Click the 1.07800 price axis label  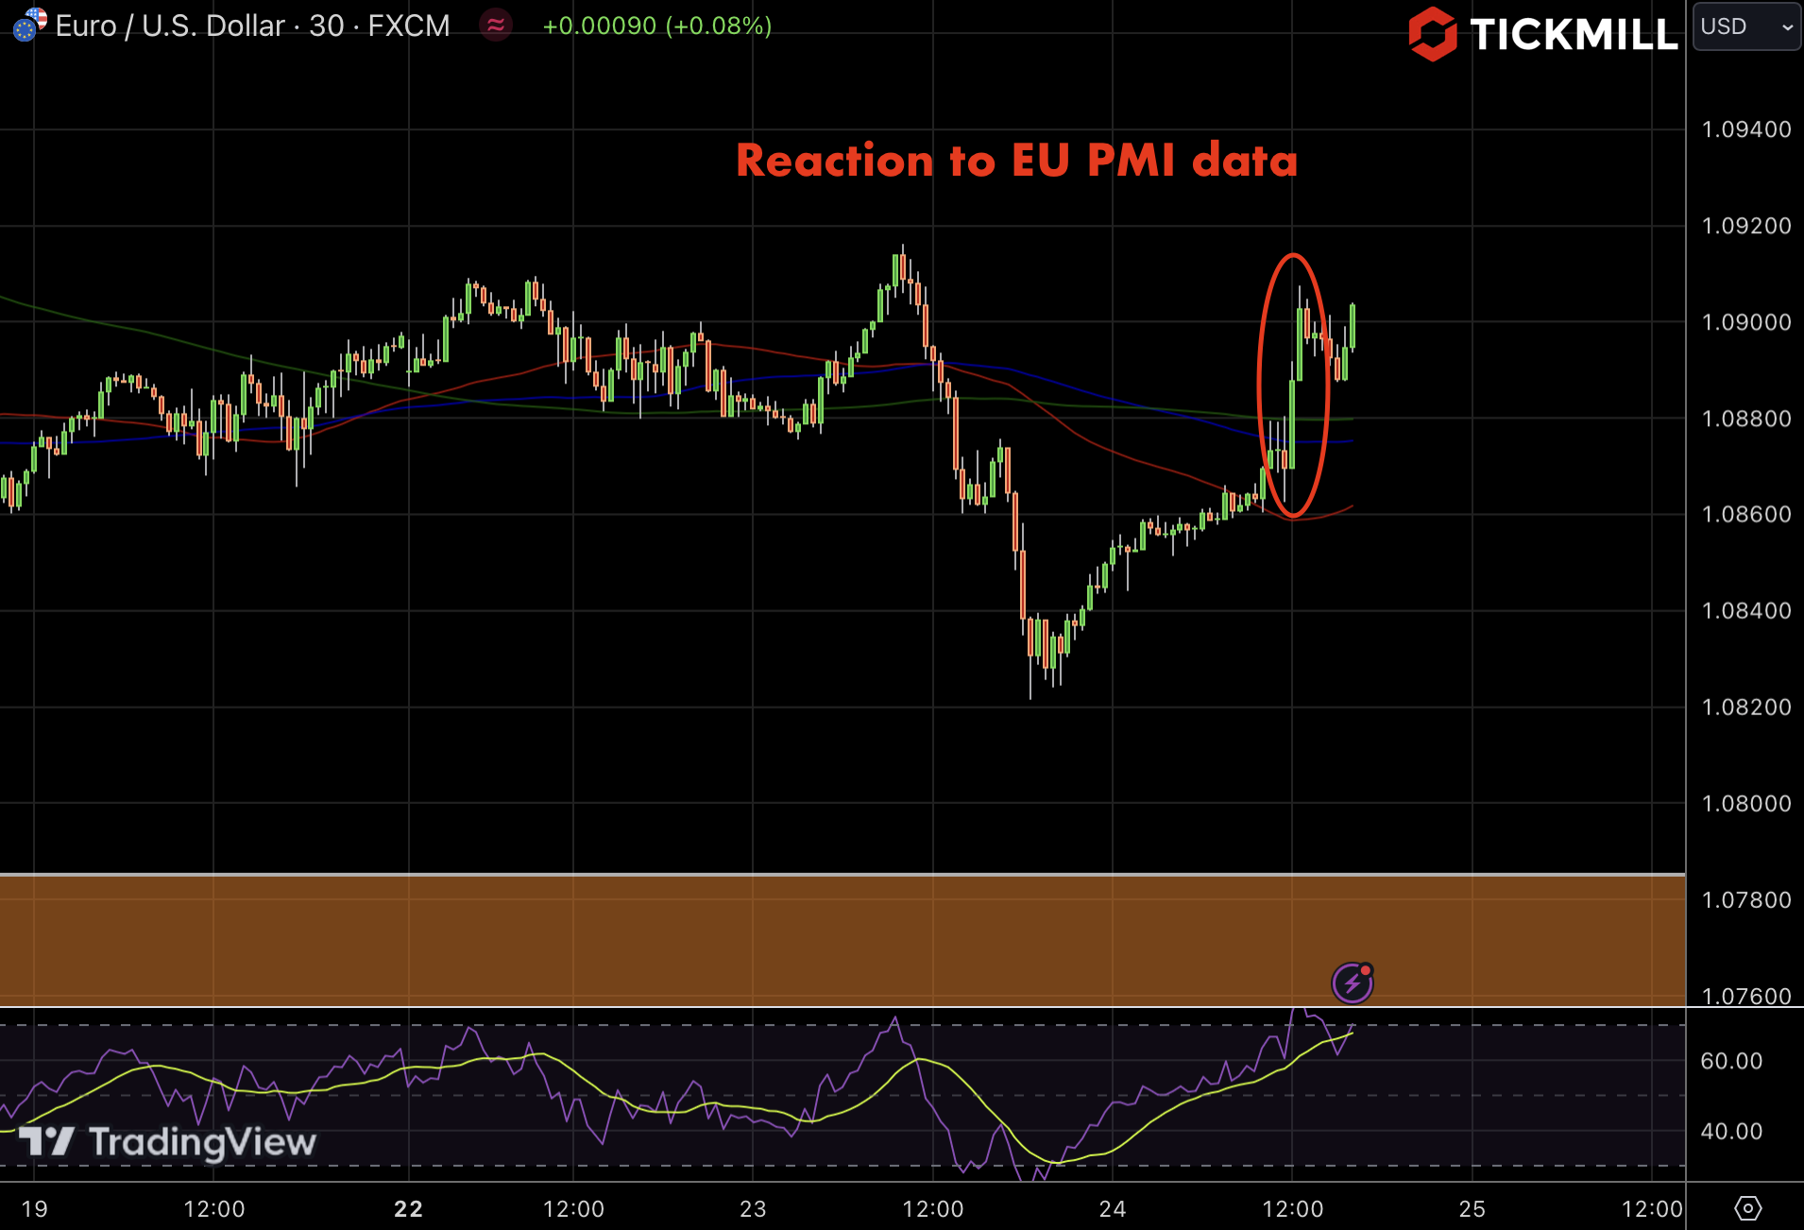click(1746, 899)
